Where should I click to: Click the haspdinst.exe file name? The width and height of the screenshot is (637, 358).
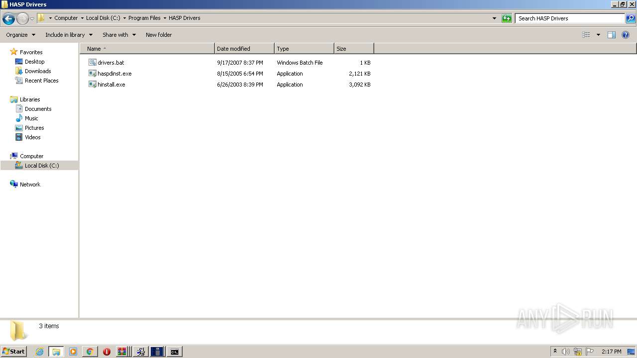(114, 74)
